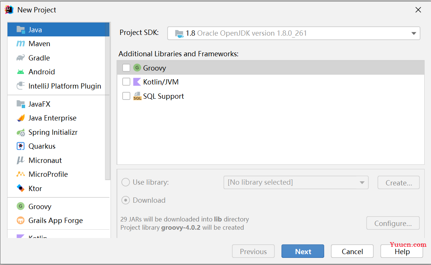Click the Previous button
This screenshot has width=431, height=265.
click(253, 251)
